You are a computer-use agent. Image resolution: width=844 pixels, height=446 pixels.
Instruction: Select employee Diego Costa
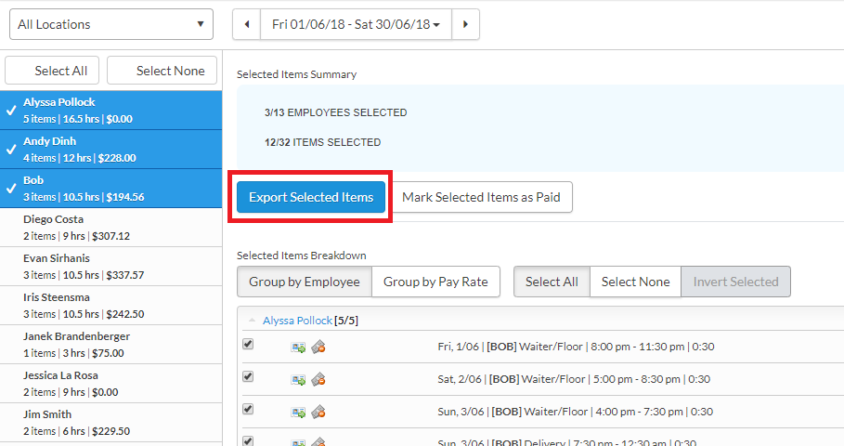click(110, 228)
